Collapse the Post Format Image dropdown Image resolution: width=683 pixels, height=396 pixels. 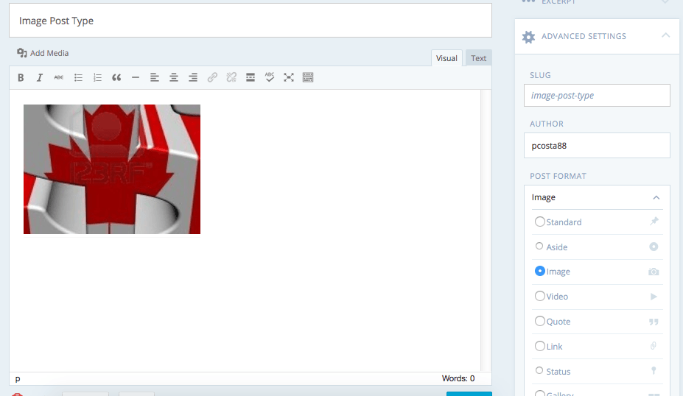656,197
